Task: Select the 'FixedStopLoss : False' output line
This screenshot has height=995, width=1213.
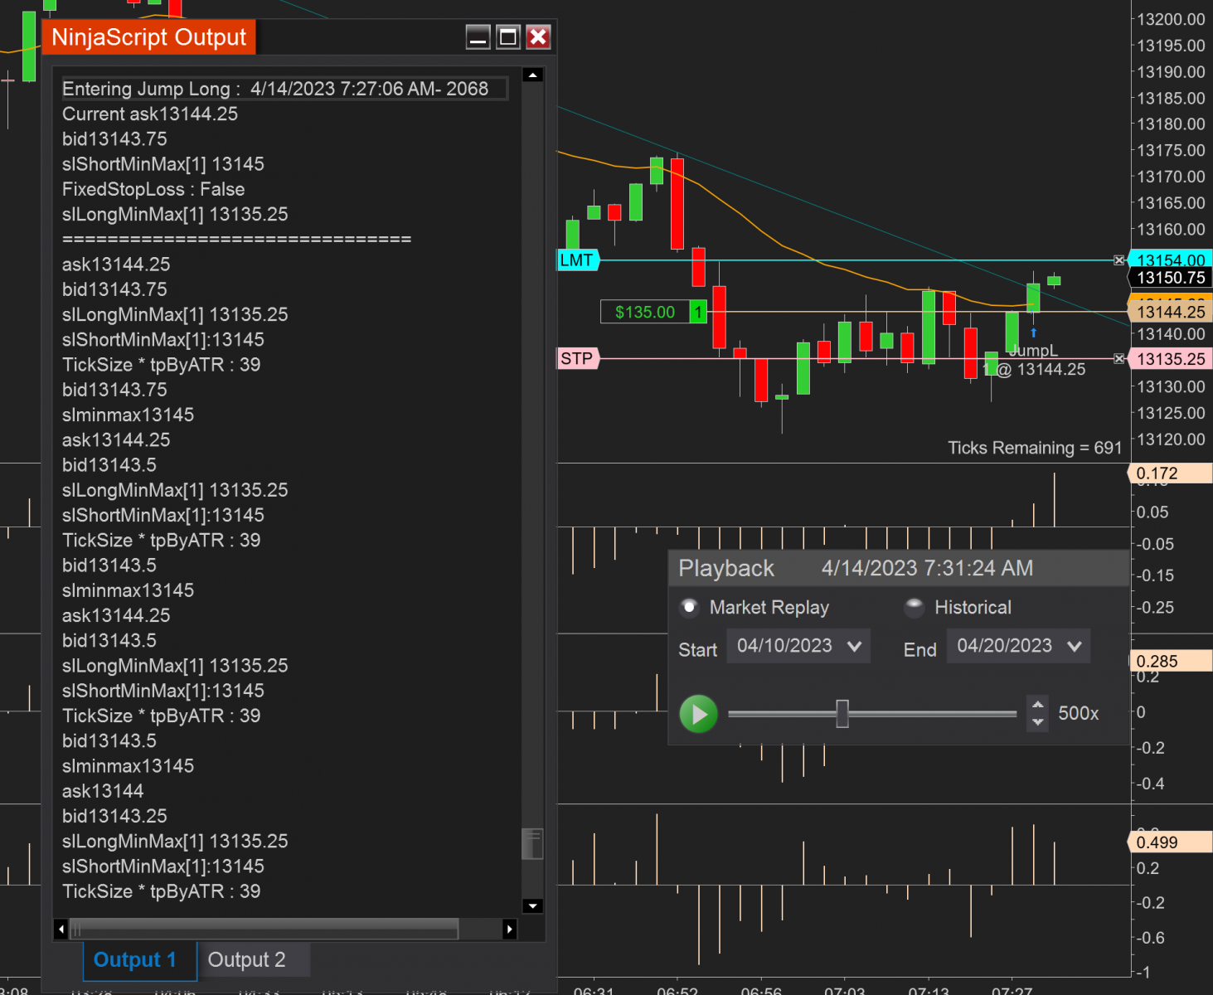Action: [153, 189]
